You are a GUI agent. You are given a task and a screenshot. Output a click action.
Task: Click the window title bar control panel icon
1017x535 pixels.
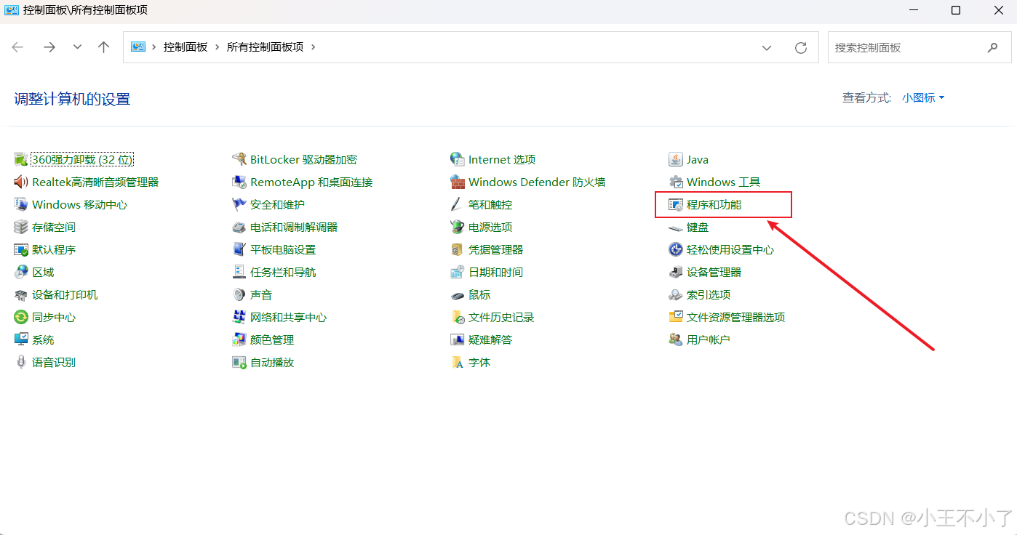tap(12, 10)
